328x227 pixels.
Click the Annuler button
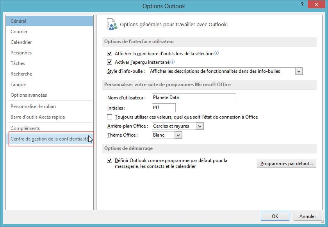click(308, 216)
